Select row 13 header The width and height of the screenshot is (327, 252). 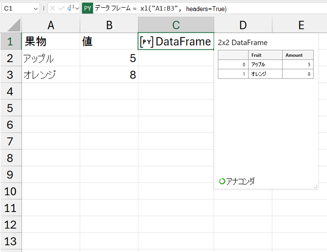click(11, 241)
